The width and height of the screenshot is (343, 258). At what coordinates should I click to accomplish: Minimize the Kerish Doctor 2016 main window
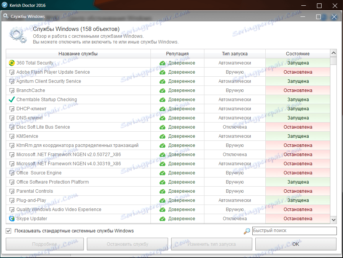(304, 5)
